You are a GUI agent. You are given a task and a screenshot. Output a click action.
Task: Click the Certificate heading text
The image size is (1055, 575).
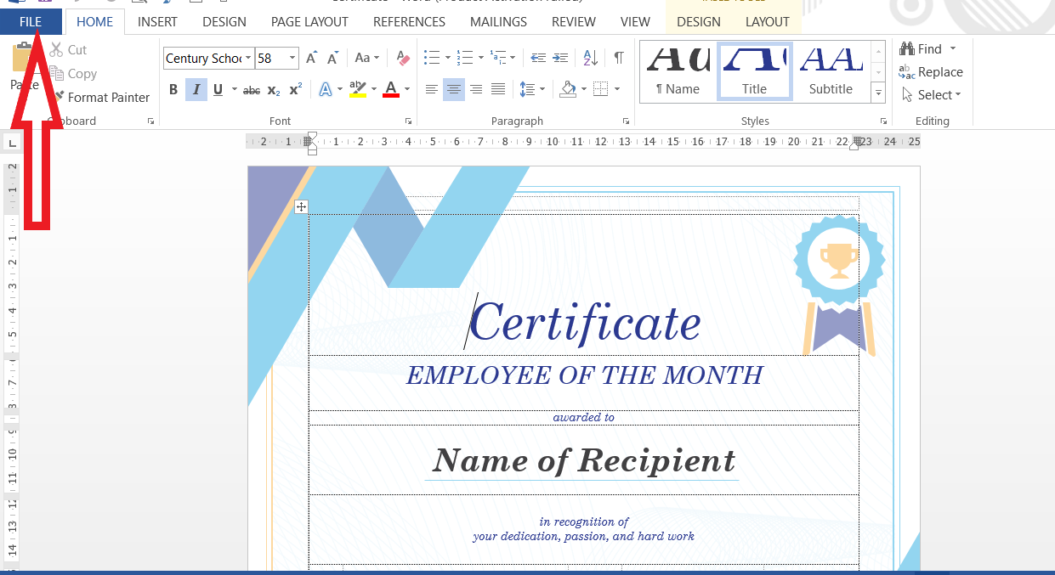(586, 324)
